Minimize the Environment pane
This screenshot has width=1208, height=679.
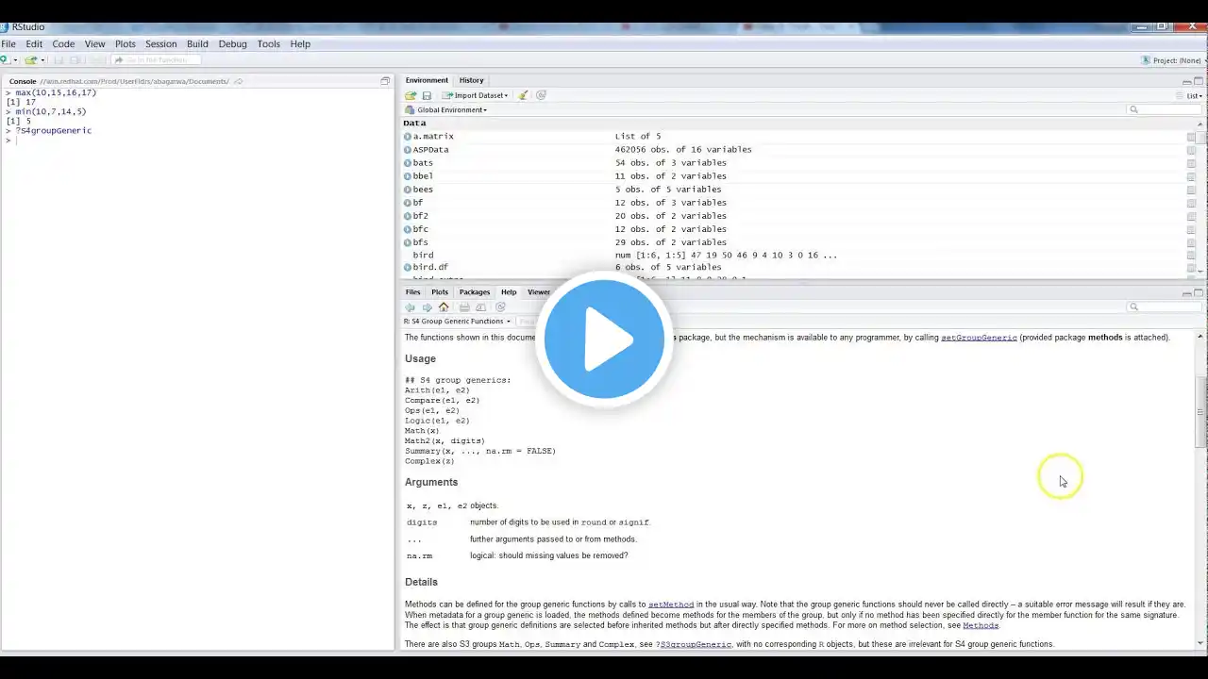click(1186, 81)
